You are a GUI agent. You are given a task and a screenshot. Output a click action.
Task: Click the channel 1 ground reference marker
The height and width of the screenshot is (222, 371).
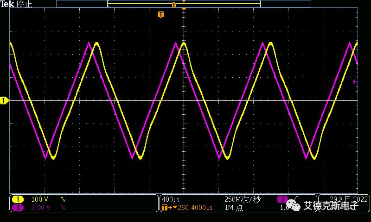point(4,100)
